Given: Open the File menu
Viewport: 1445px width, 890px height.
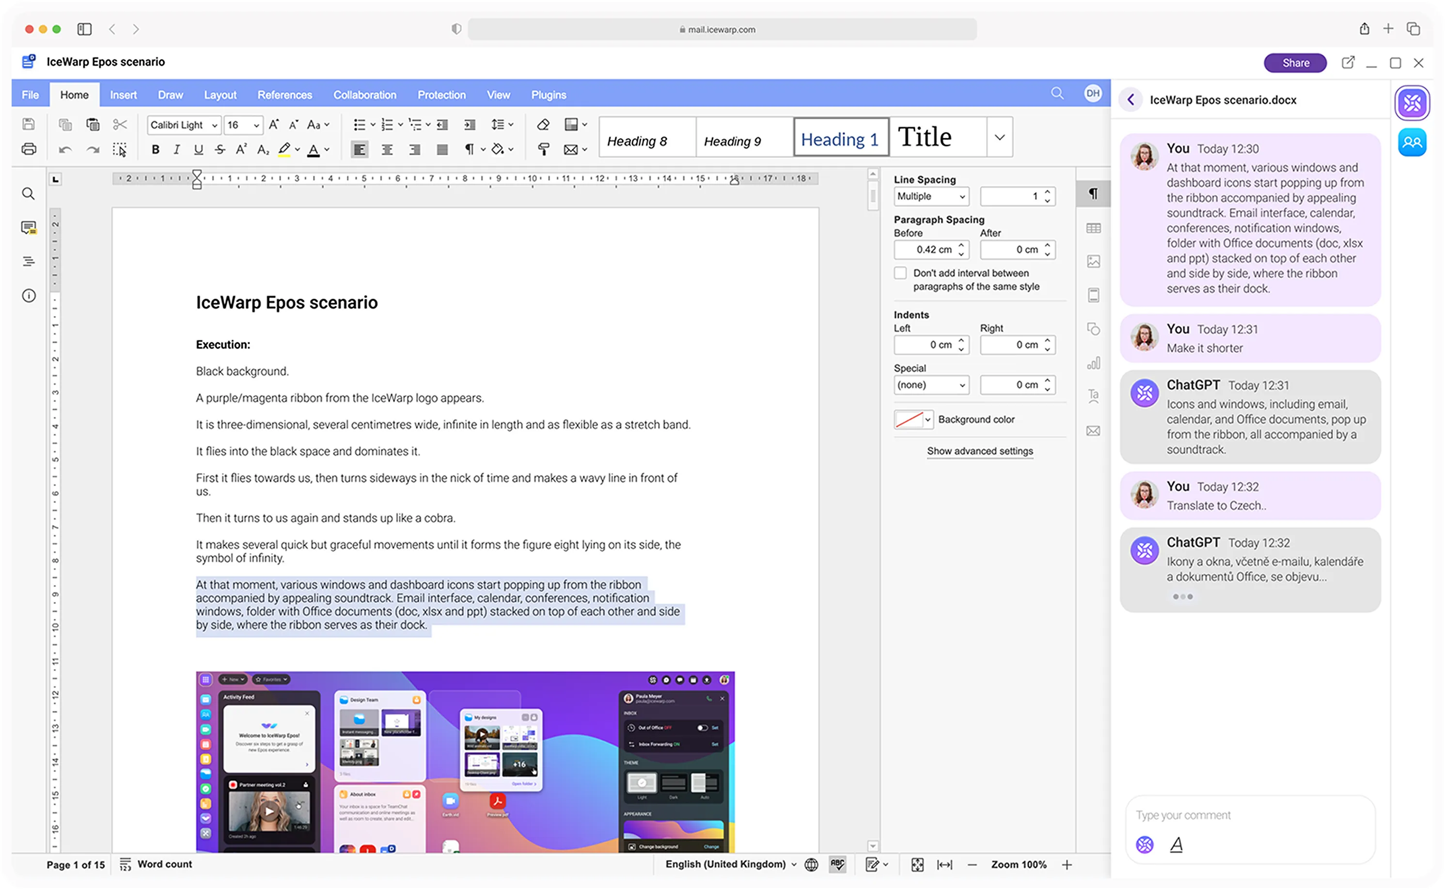Looking at the screenshot, I should pos(30,95).
